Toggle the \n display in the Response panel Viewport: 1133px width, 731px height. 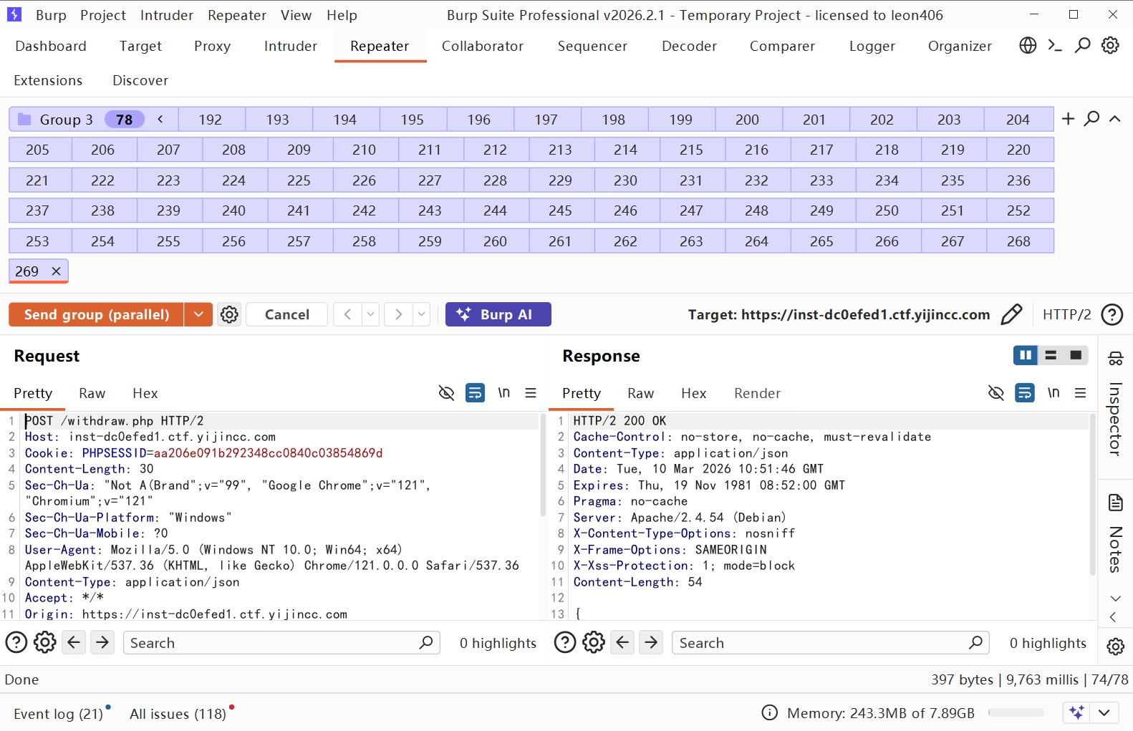pyautogui.click(x=1053, y=393)
